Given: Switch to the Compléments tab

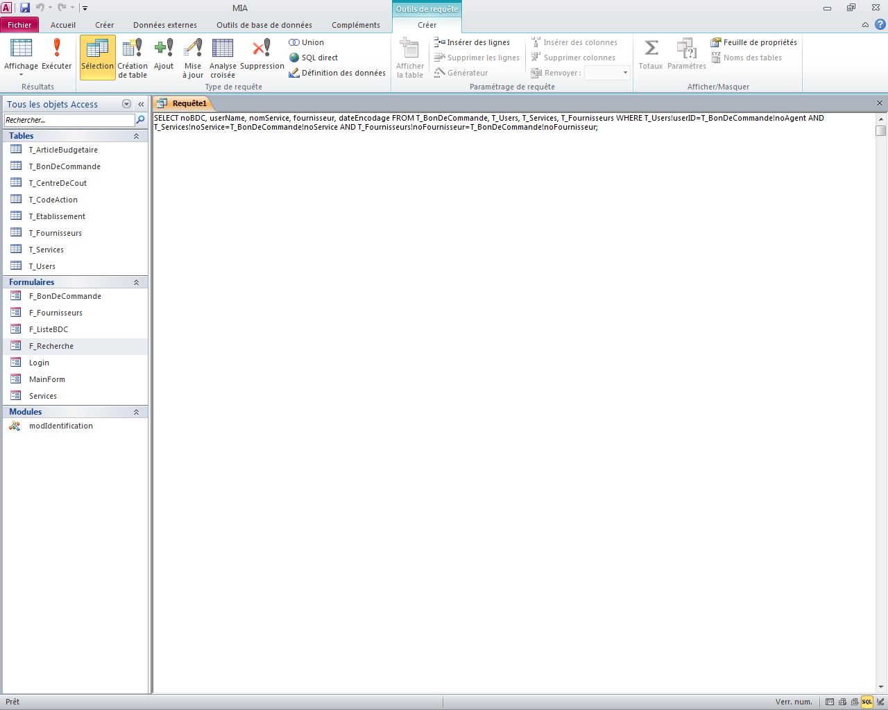Looking at the screenshot, I should pyautogui.click(x=356, y=24).
